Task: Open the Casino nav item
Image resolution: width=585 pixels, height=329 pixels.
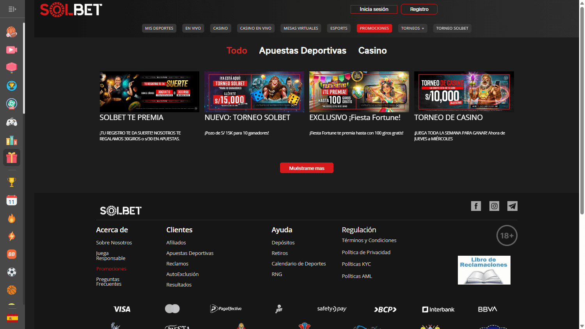Action: (220, 28)
